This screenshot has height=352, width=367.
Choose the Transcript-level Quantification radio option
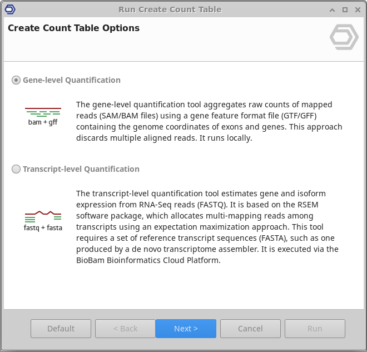click(16, 169)
